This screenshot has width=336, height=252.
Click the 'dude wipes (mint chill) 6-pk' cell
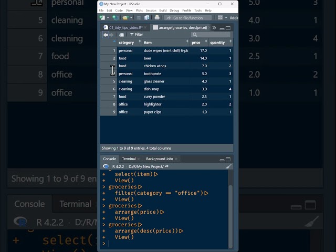[166, 50]
